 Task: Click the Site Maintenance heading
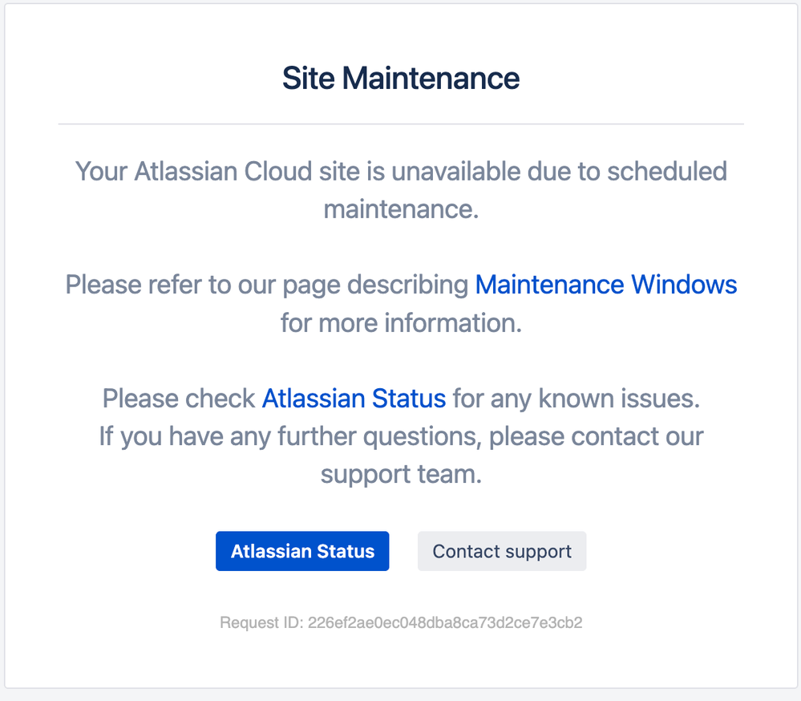(x=400, y=78)
